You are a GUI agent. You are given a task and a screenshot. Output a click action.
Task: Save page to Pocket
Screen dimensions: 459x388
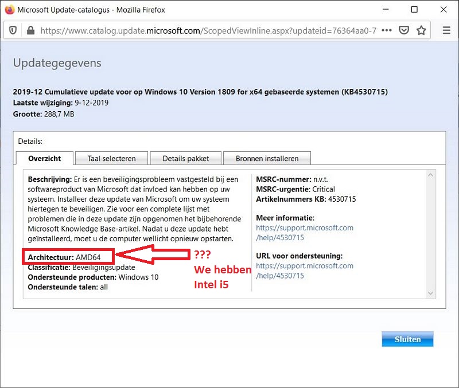[404, 30]
